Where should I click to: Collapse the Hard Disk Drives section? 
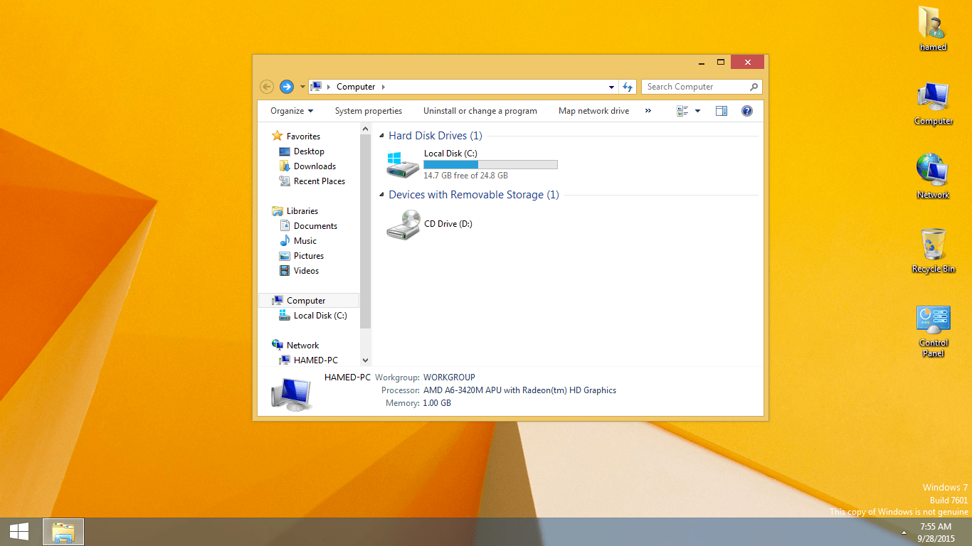click(381, 135)
